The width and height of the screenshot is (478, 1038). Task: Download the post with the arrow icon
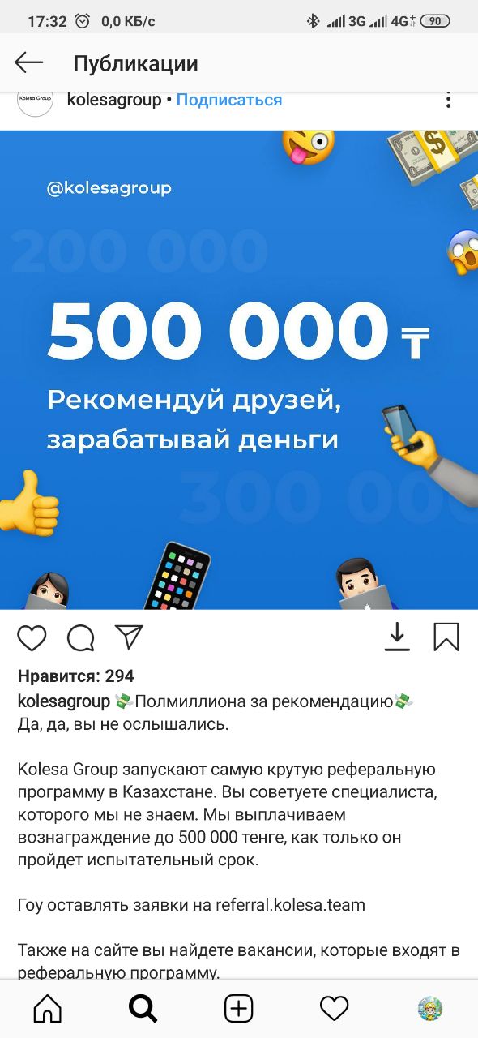(397, 637)
